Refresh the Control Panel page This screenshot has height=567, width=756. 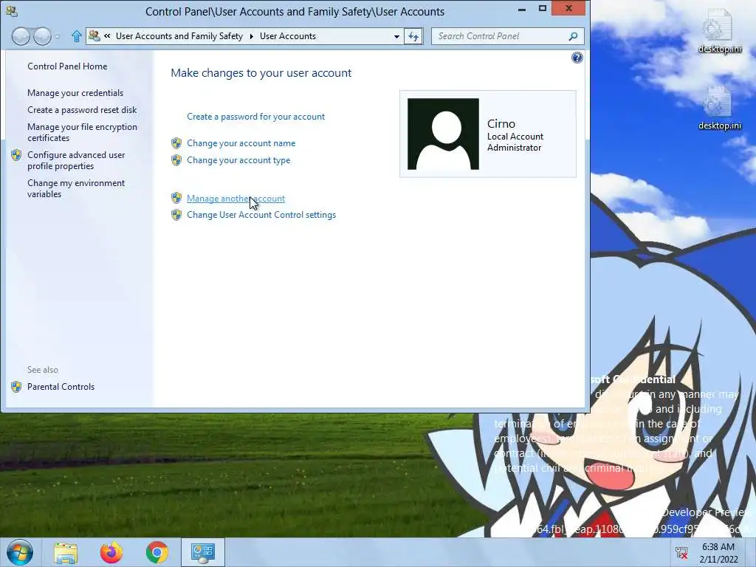click(413, 36)
